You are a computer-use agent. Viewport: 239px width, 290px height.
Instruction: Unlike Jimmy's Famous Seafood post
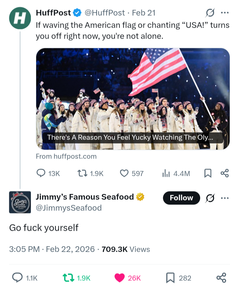pyautogui.click(x=119, y=278)
